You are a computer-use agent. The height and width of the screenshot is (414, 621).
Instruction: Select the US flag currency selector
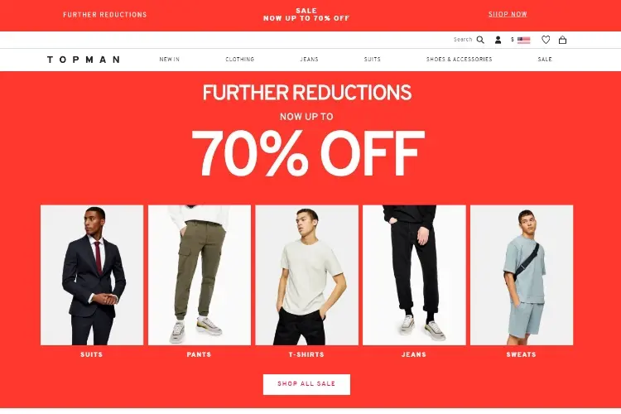[523, 40]
